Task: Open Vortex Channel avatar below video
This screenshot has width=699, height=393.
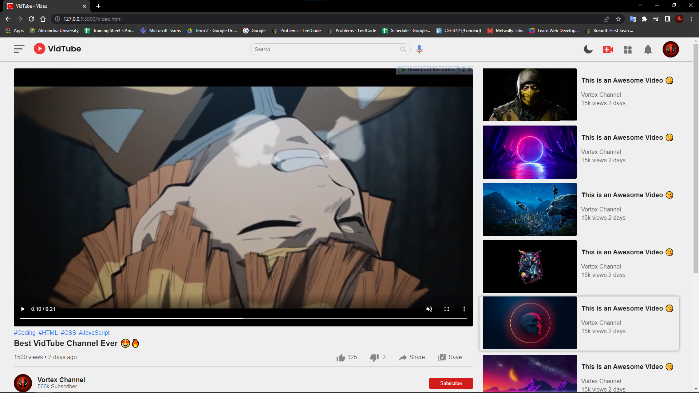Action: 23,383
